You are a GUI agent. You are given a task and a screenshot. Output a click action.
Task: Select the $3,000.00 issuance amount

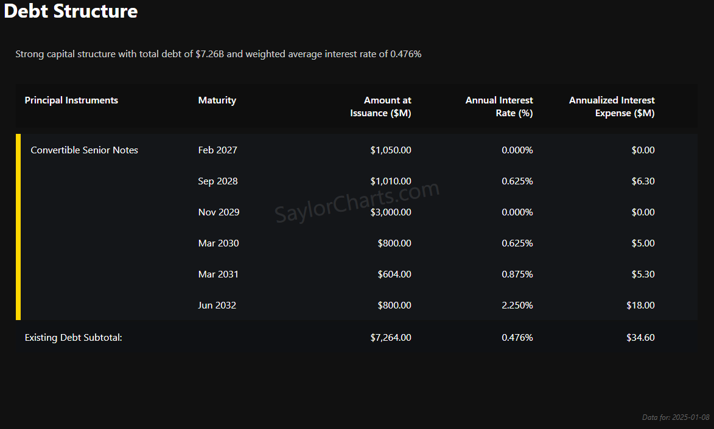[391, 212]
